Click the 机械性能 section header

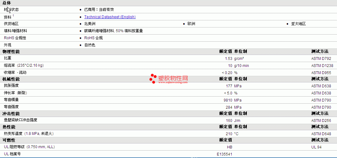pyautogui.click(x=11, y=79)
